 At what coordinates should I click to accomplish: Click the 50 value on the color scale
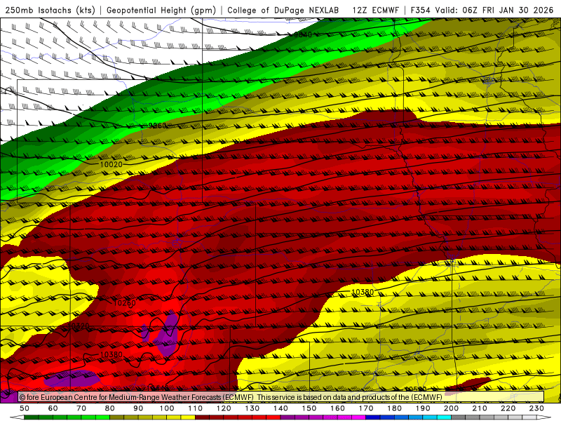pyautogui.click(x=25, y=408)
